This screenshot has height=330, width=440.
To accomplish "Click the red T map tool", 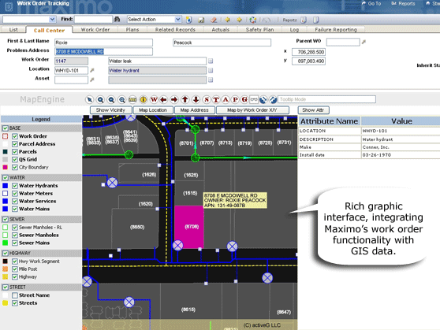I will 216,99.
